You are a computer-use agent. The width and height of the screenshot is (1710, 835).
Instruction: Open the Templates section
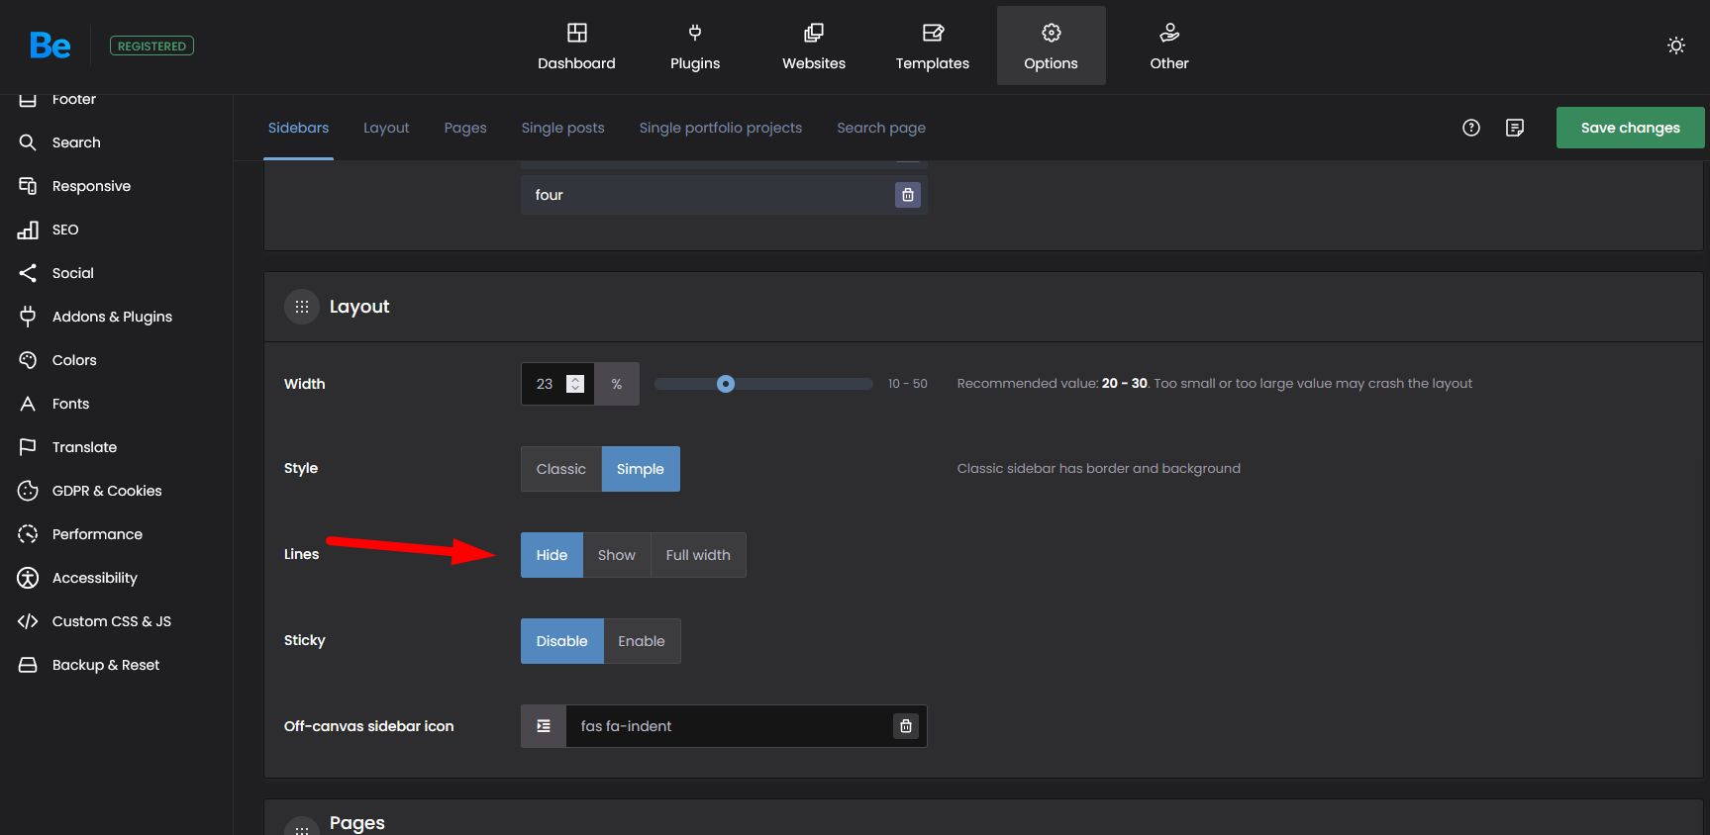933,46
